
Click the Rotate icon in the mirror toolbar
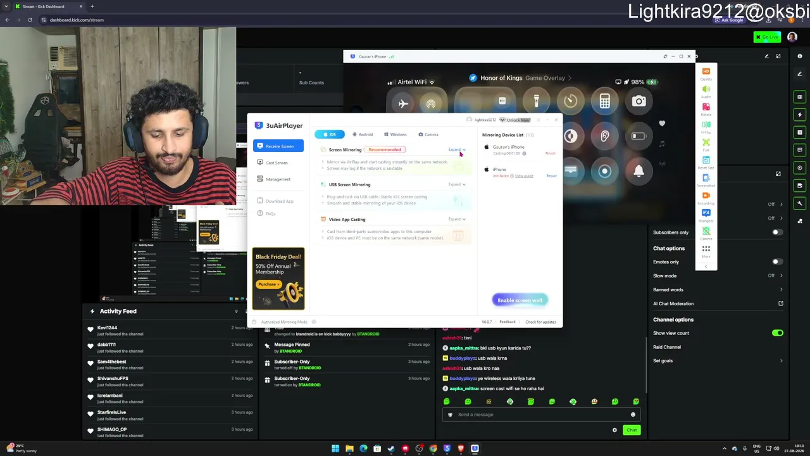click(706, 106)
